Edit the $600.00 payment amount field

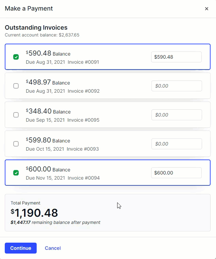176,173
